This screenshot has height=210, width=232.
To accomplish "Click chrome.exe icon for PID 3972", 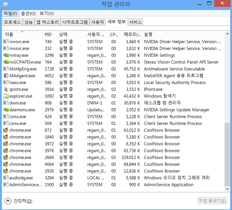I will [x=6, y=144].
